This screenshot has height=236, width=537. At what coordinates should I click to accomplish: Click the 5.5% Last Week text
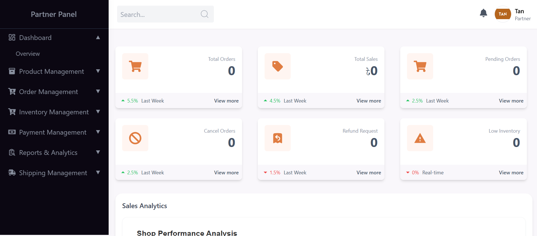point(146,101)
